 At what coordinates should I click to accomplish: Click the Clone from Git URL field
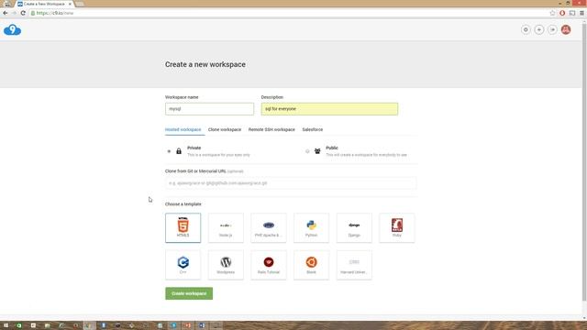(x=291, y=183)
